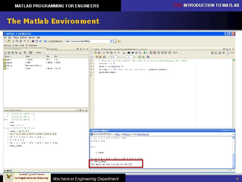Click the cell increment value field showing 1.0

point(114,57)
